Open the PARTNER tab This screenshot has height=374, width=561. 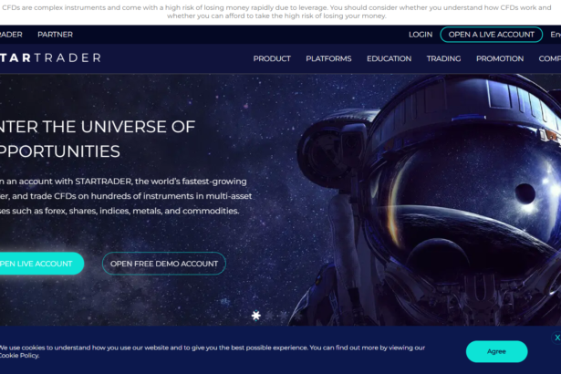click(x=55, y=35)
